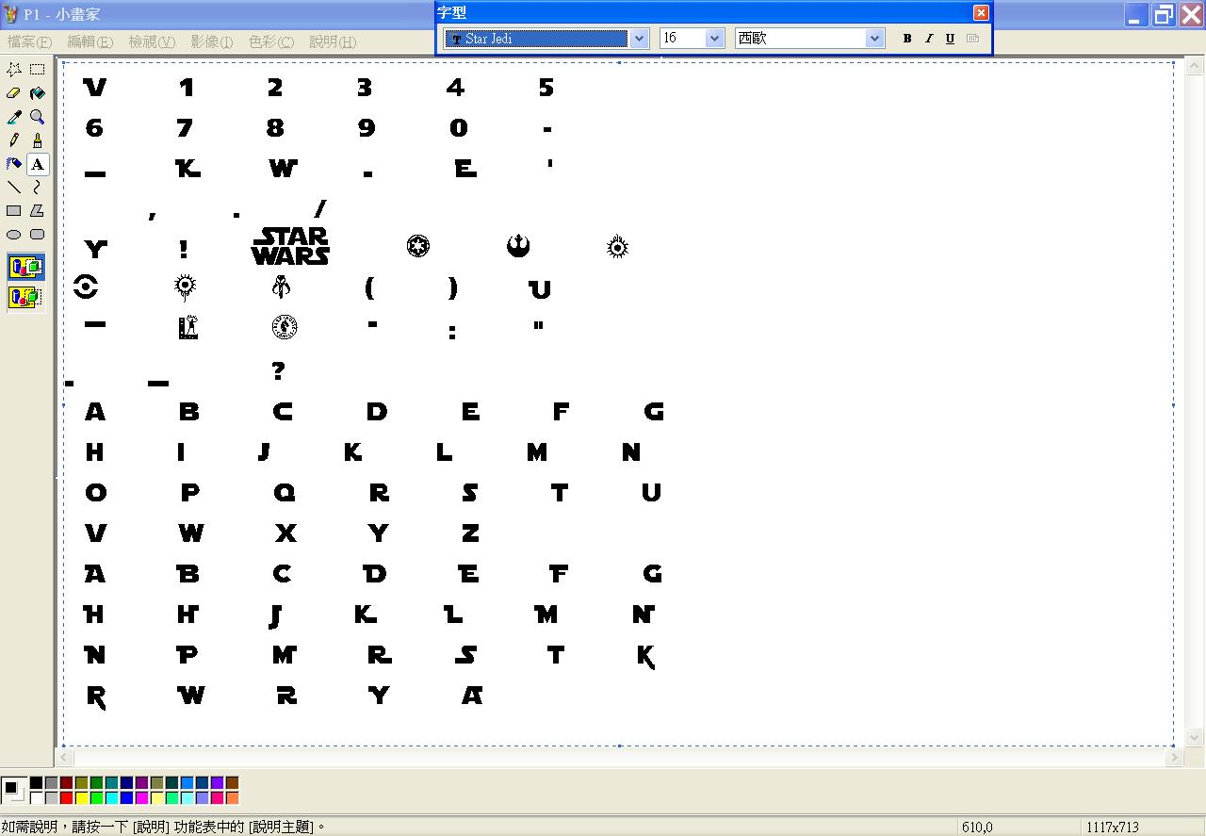Toggle Italic in the font toolbar

coord(929,39)
